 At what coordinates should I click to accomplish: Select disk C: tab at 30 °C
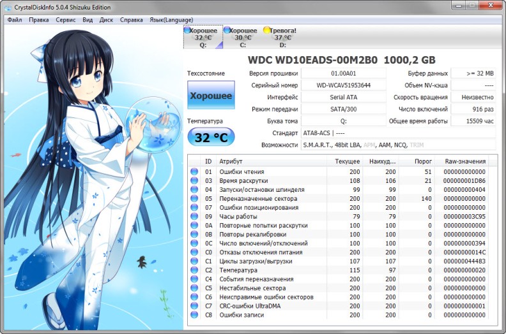243,38
